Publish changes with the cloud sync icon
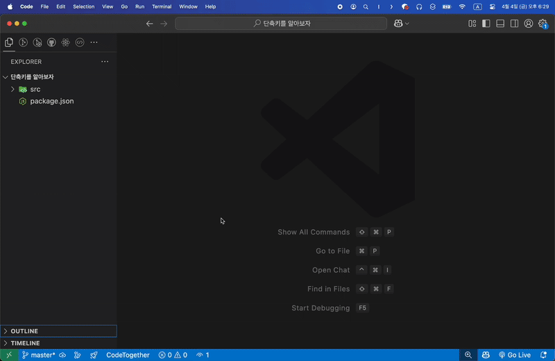 click(62, 355)
